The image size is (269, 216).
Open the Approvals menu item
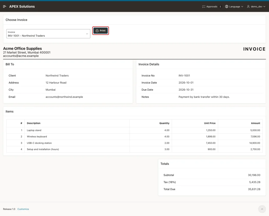[212, 7]
